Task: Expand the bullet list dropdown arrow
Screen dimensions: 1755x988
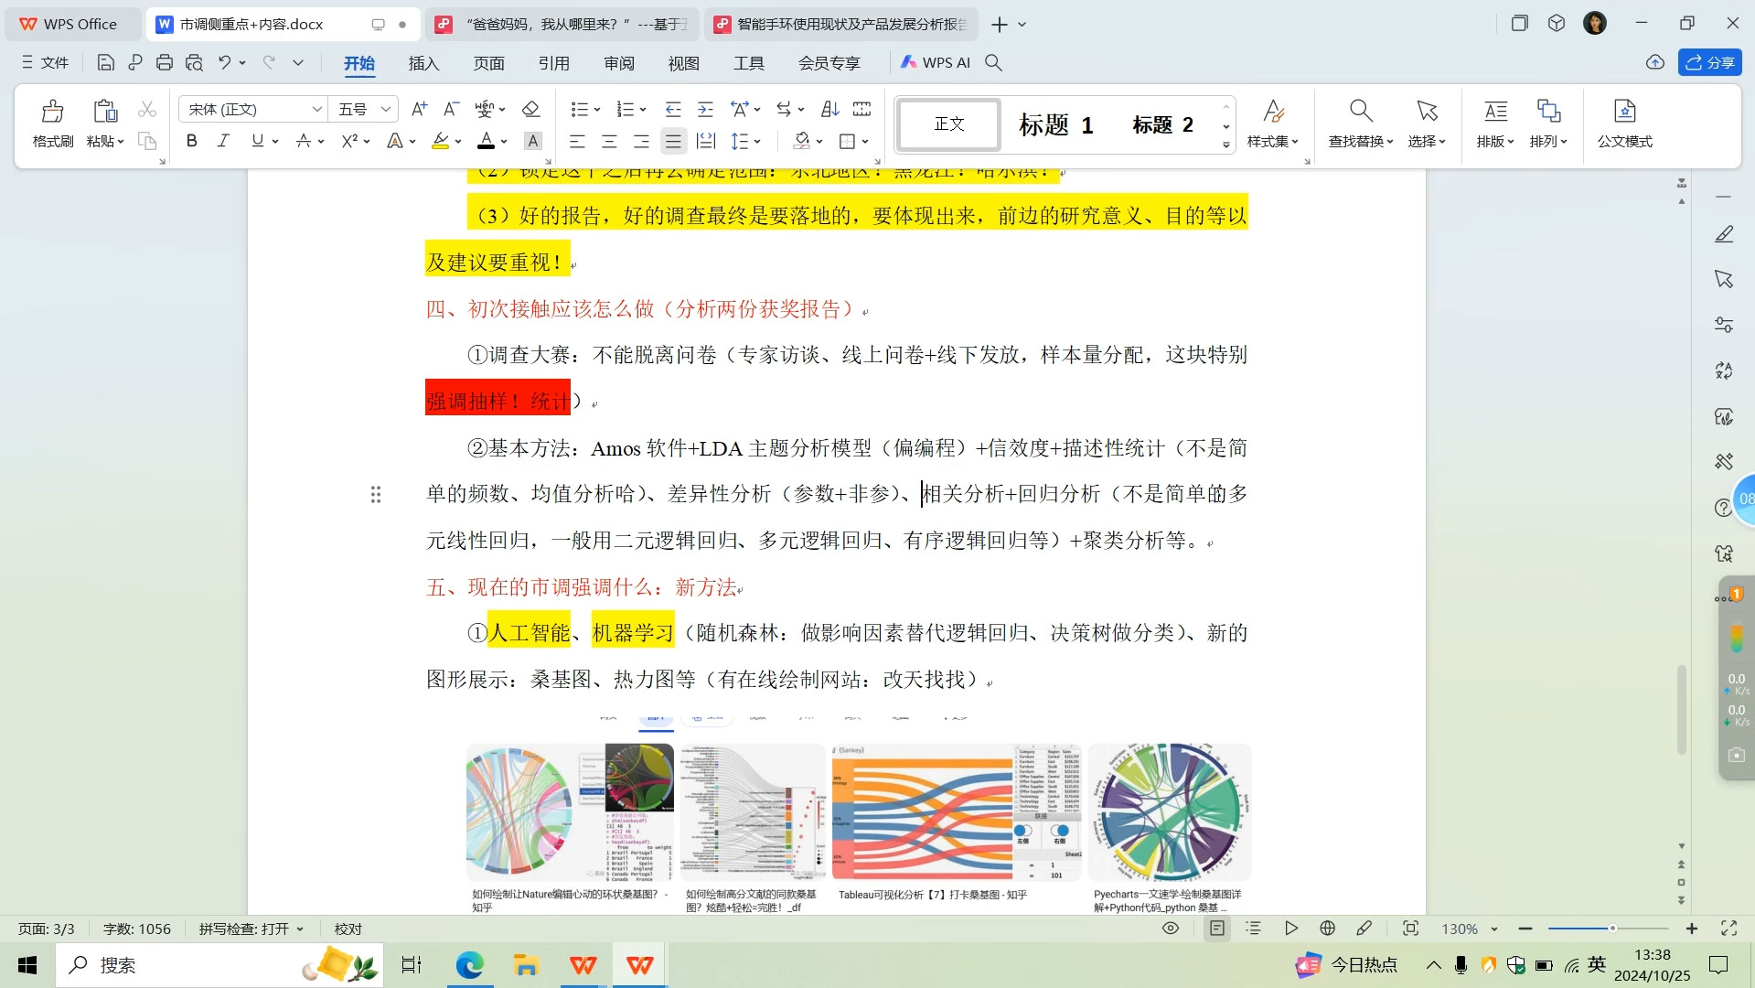Action: 597,110
